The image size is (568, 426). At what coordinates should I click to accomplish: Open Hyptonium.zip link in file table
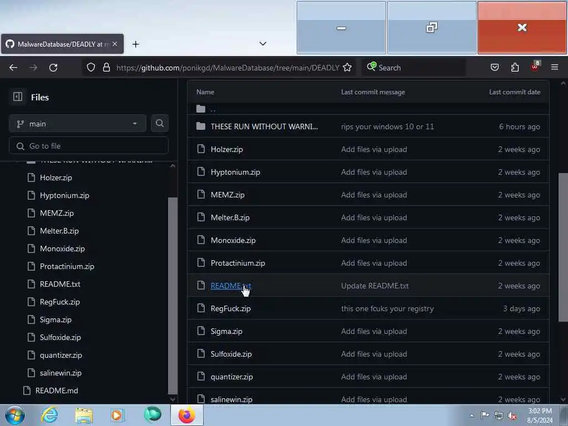pos(235,172)
